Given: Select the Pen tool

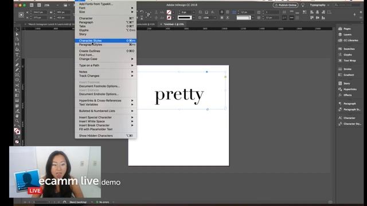Looking at the screenshot, I should (17, 65).
